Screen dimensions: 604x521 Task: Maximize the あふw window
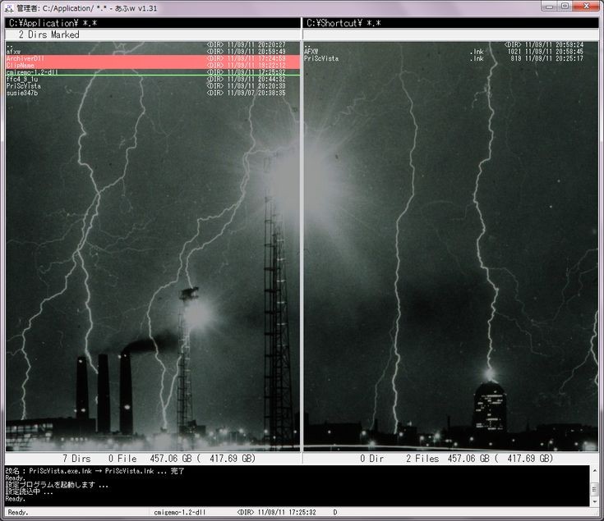(x=565, y=6)
